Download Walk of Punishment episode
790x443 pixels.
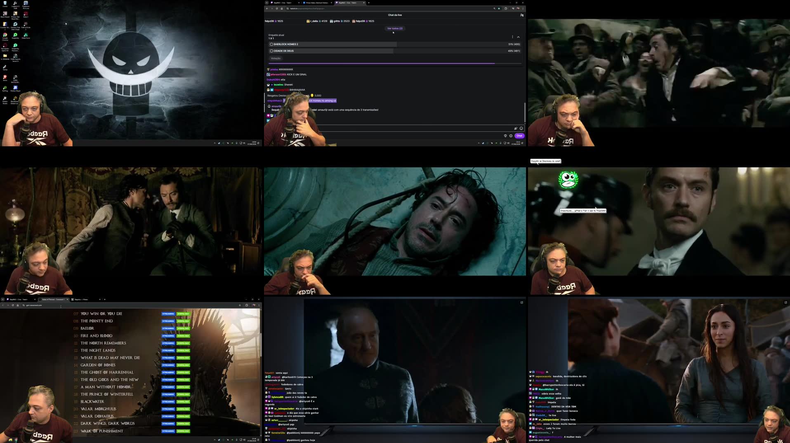183,431
